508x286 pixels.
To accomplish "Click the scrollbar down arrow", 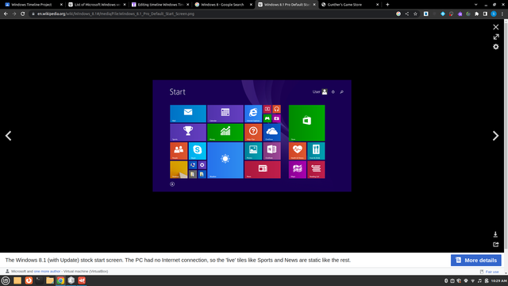I will (x=506, y=273).
